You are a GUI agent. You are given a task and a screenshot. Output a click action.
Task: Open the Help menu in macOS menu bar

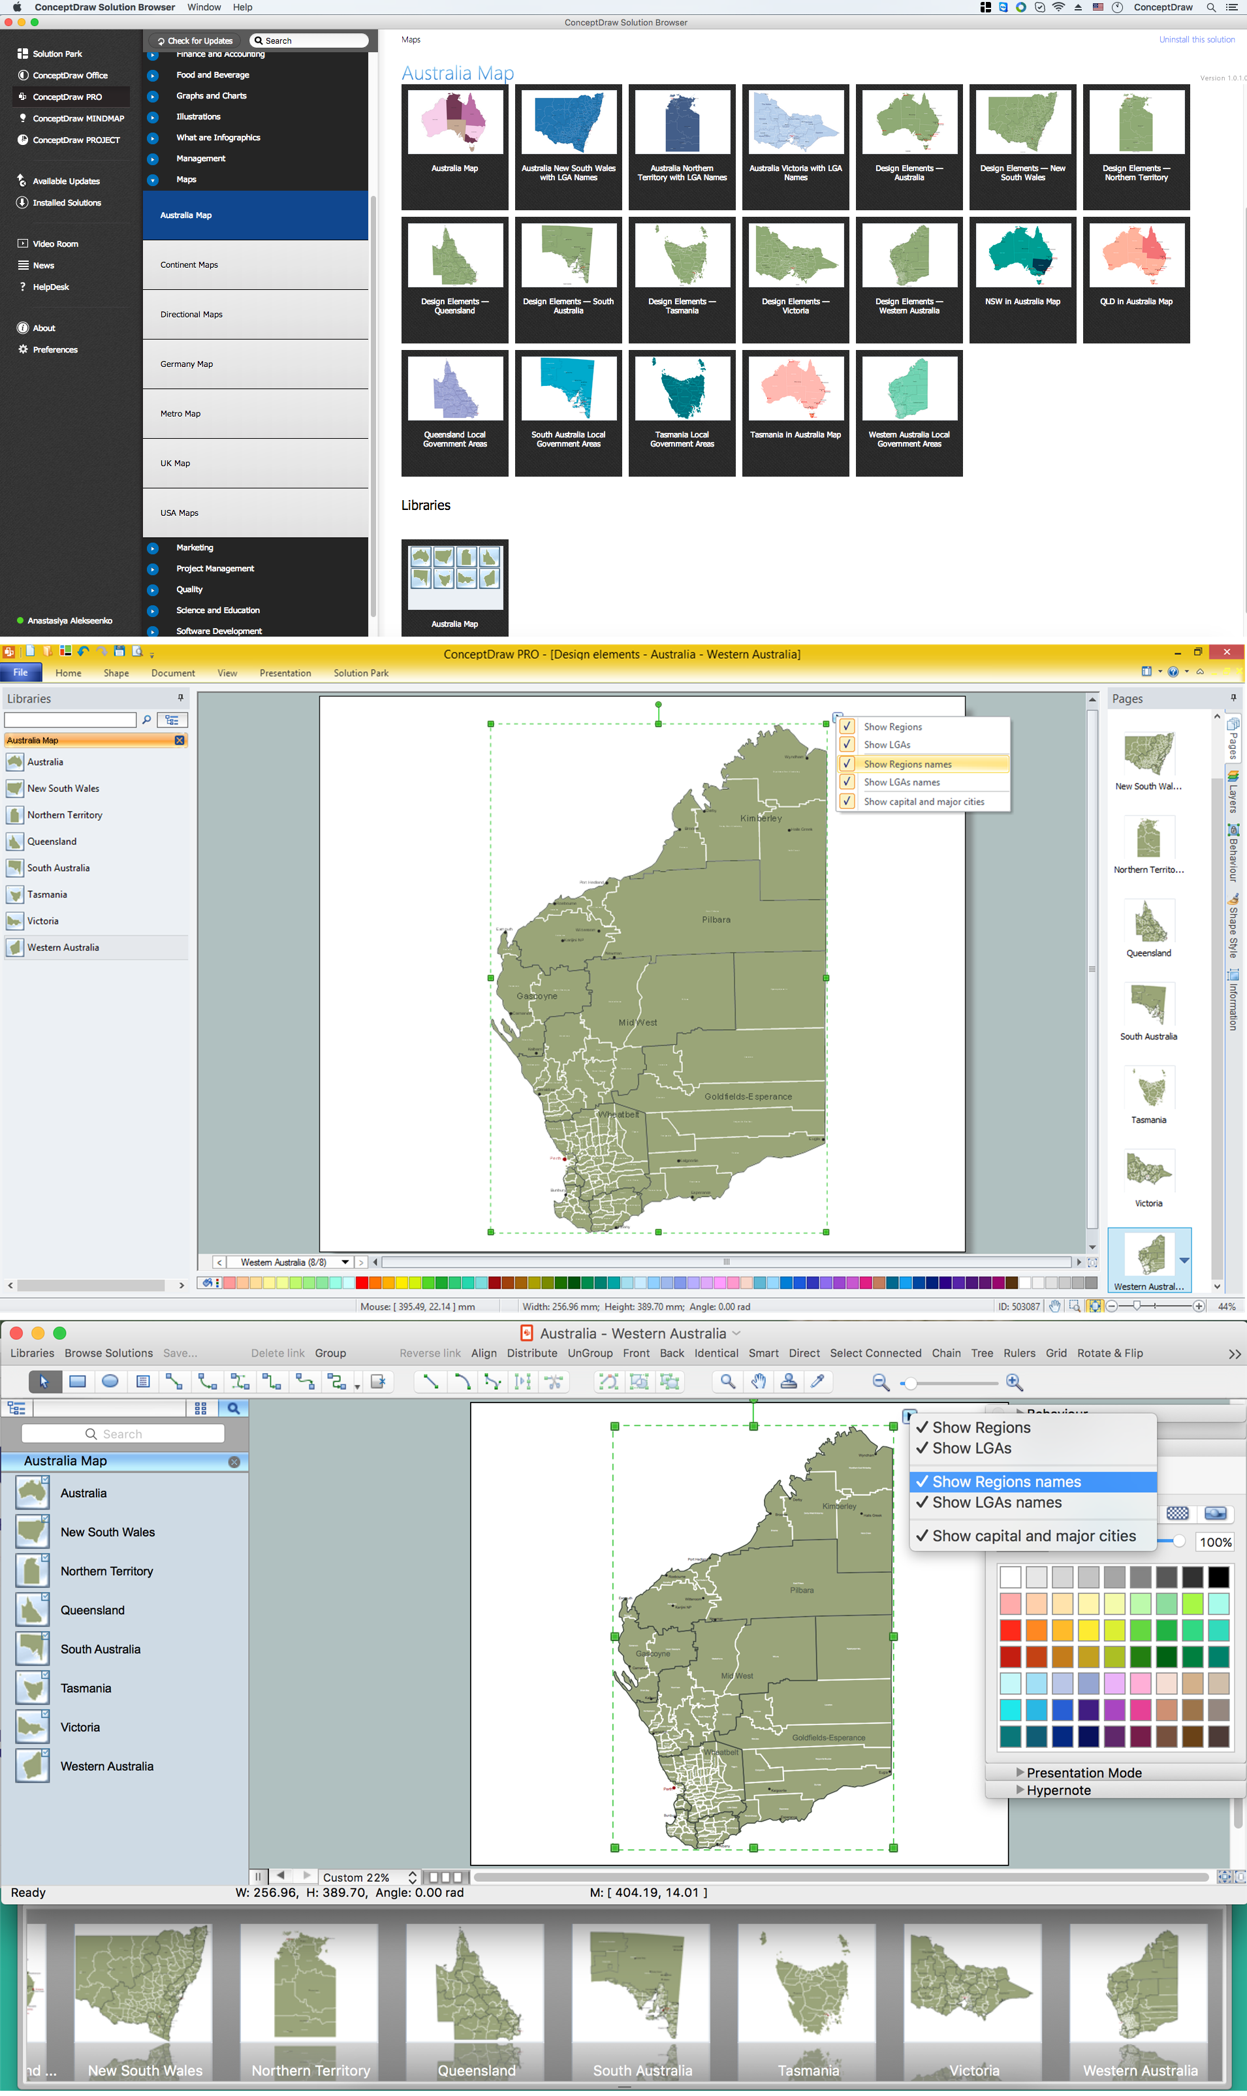tap(242, 8)
